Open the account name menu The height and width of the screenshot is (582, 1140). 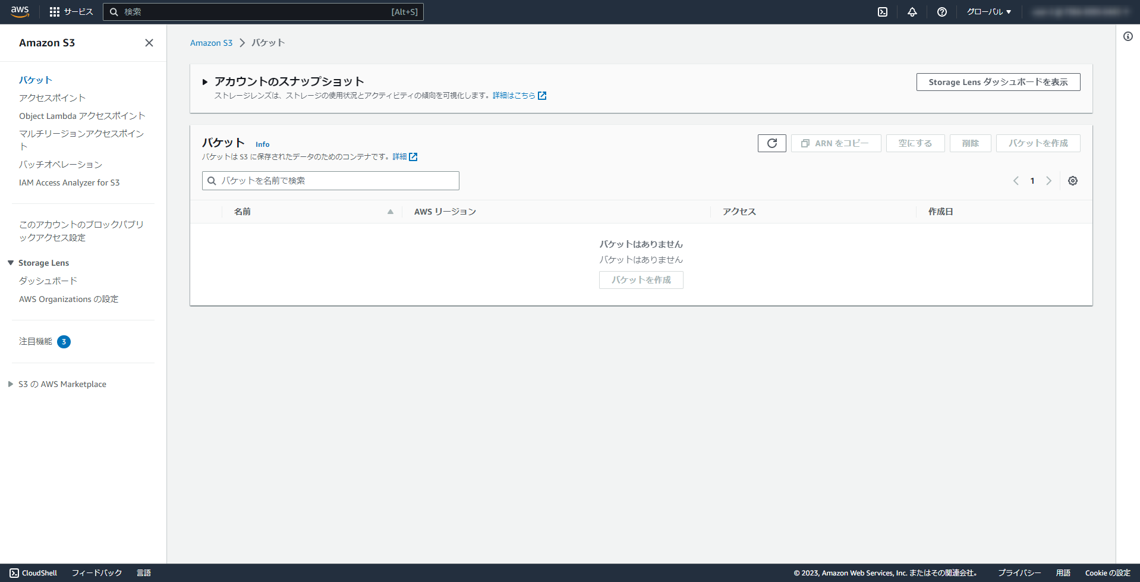(x=1082, y=12)
